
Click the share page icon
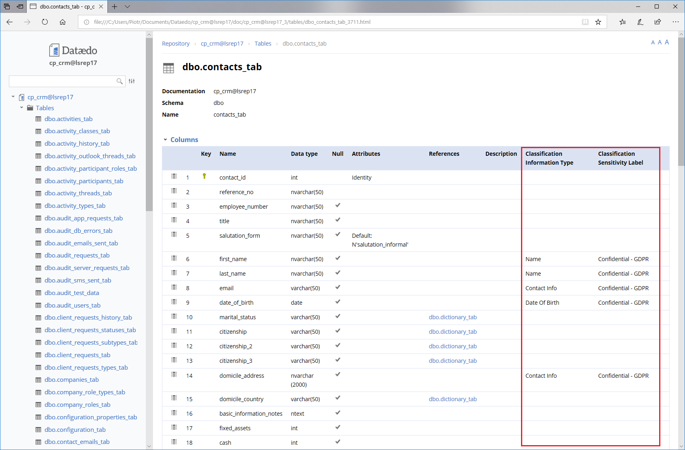point(658,22)
